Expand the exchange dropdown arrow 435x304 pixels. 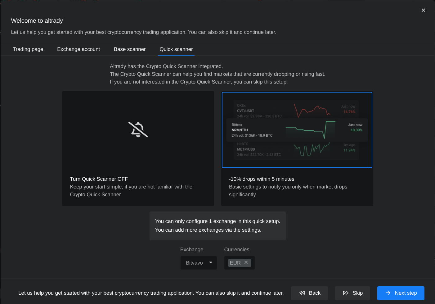(x=211, y=263)
